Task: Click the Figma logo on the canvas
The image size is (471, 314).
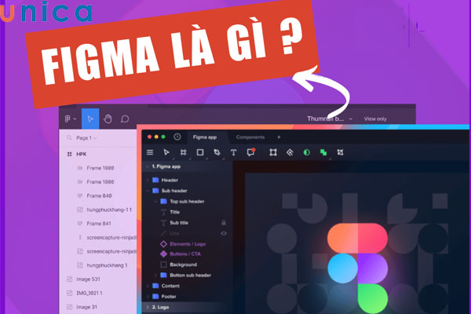Action: click(357, 268)
